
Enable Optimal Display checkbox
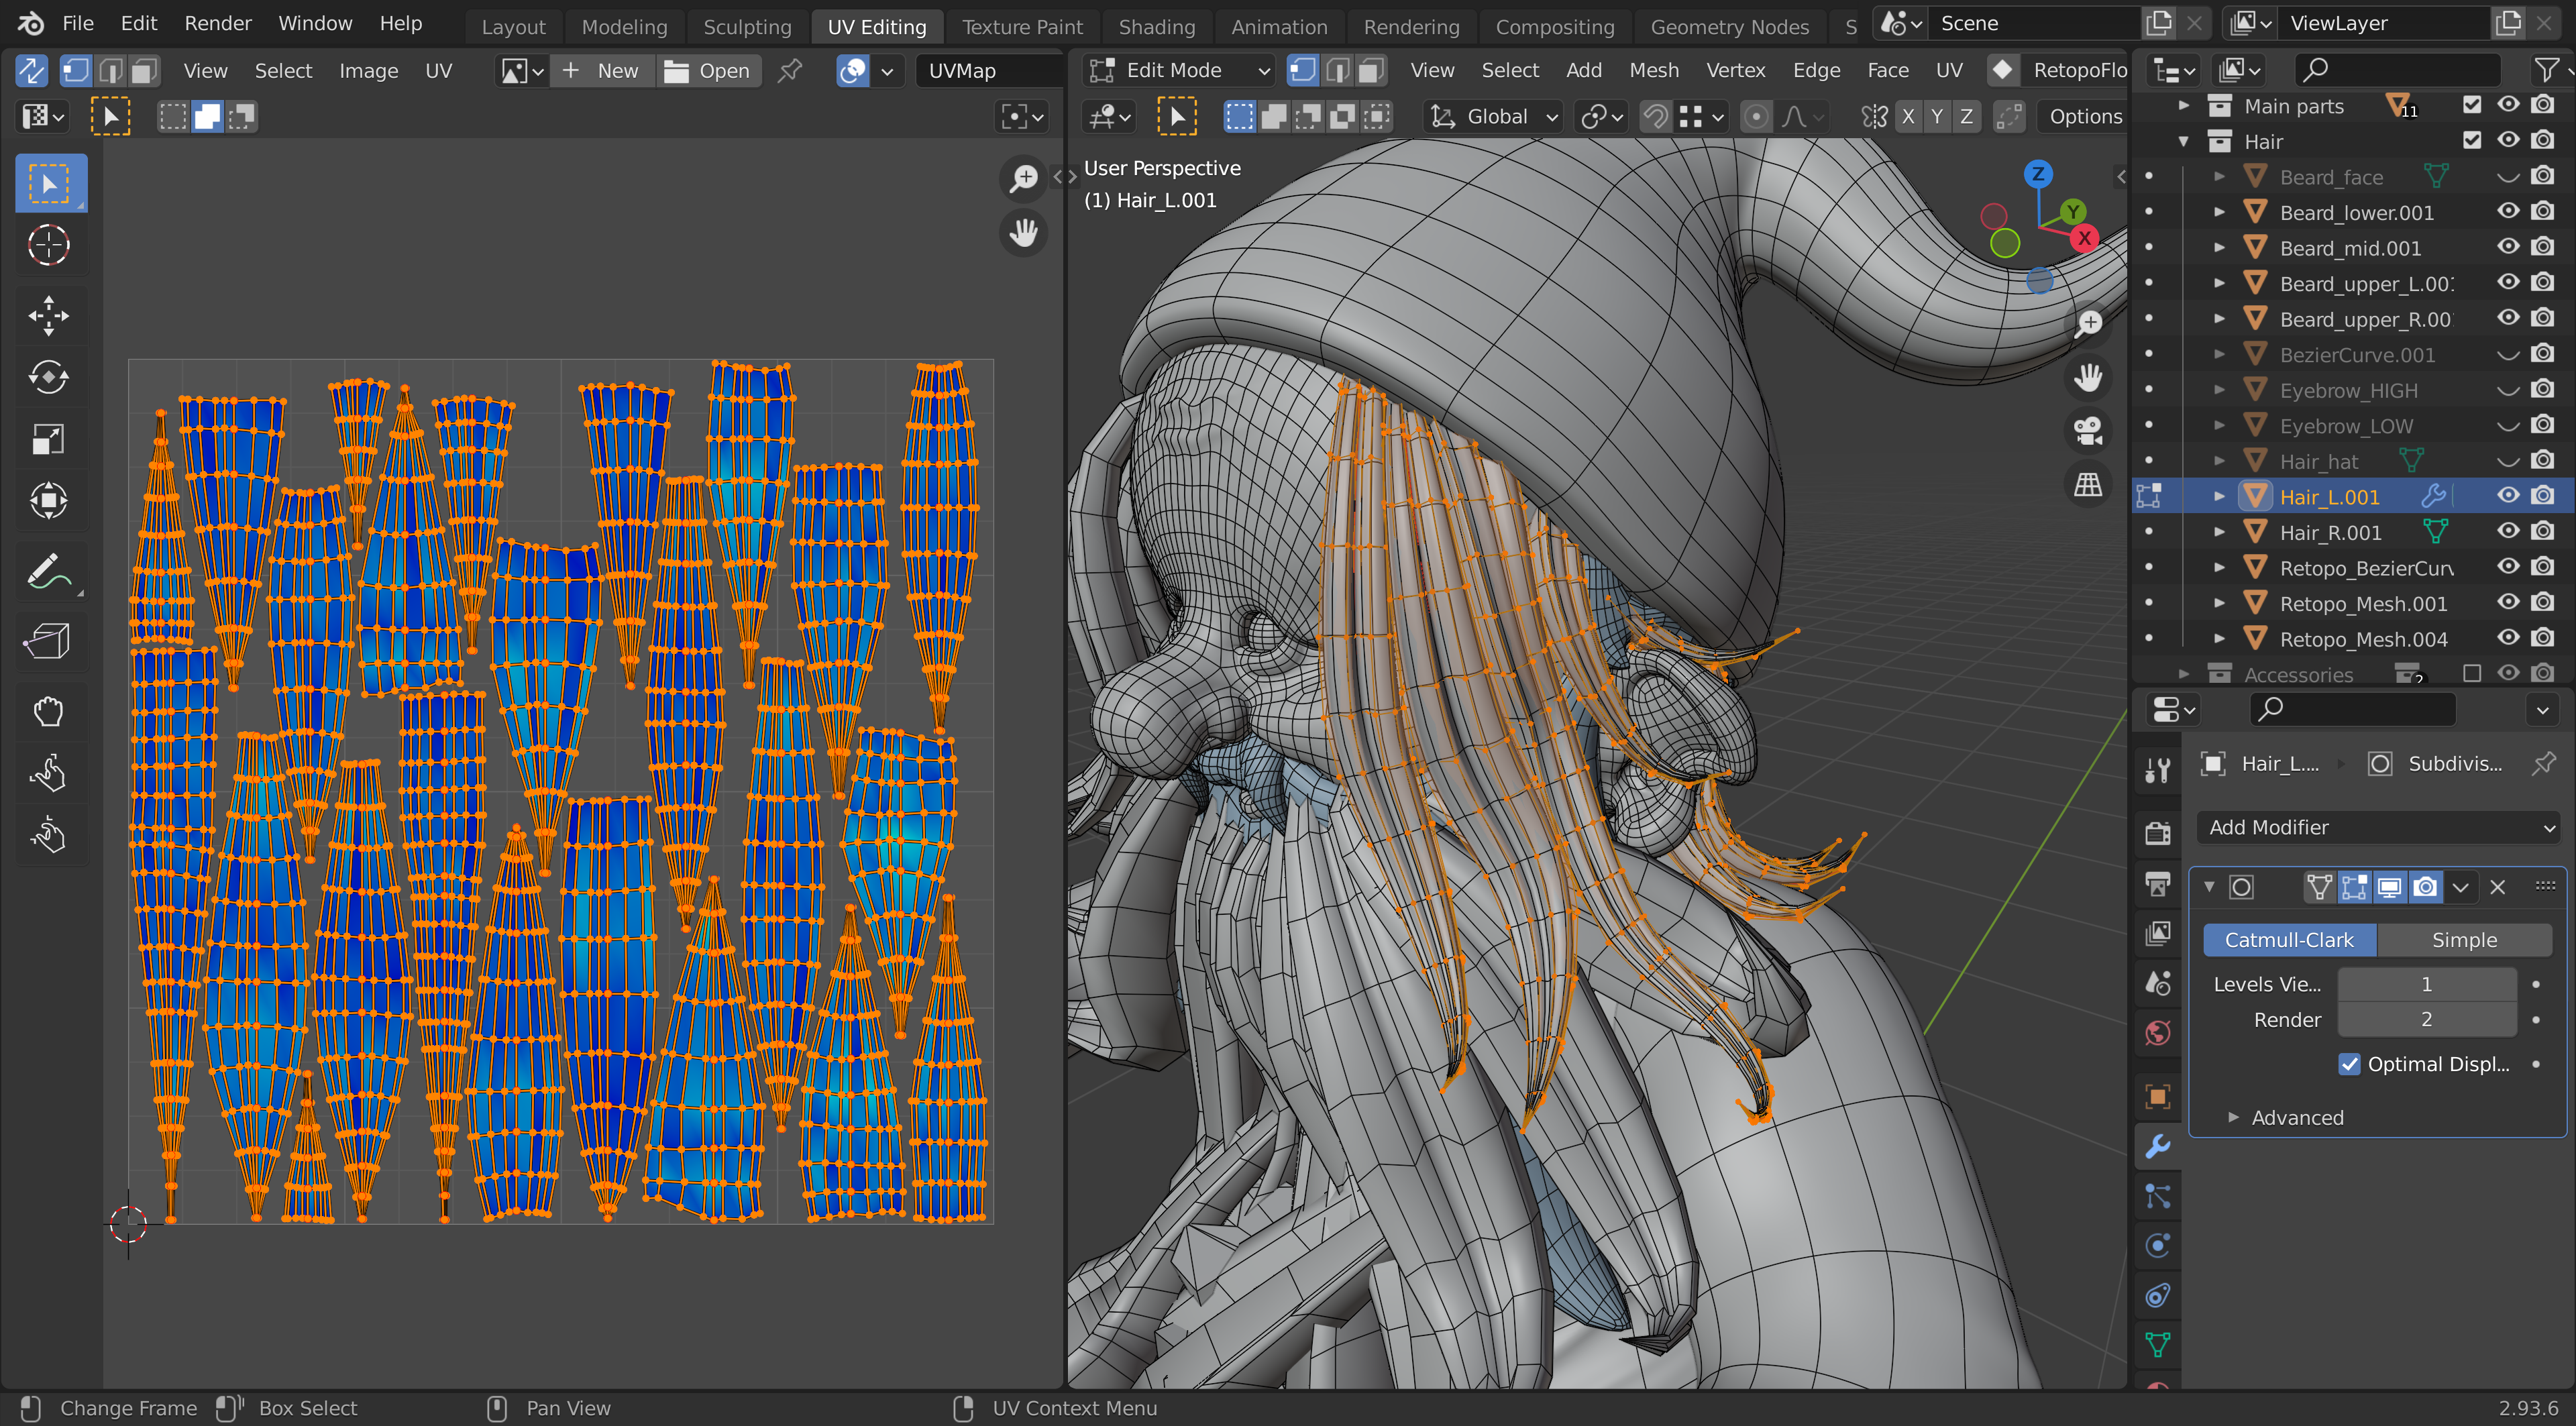[2349, 1064]
